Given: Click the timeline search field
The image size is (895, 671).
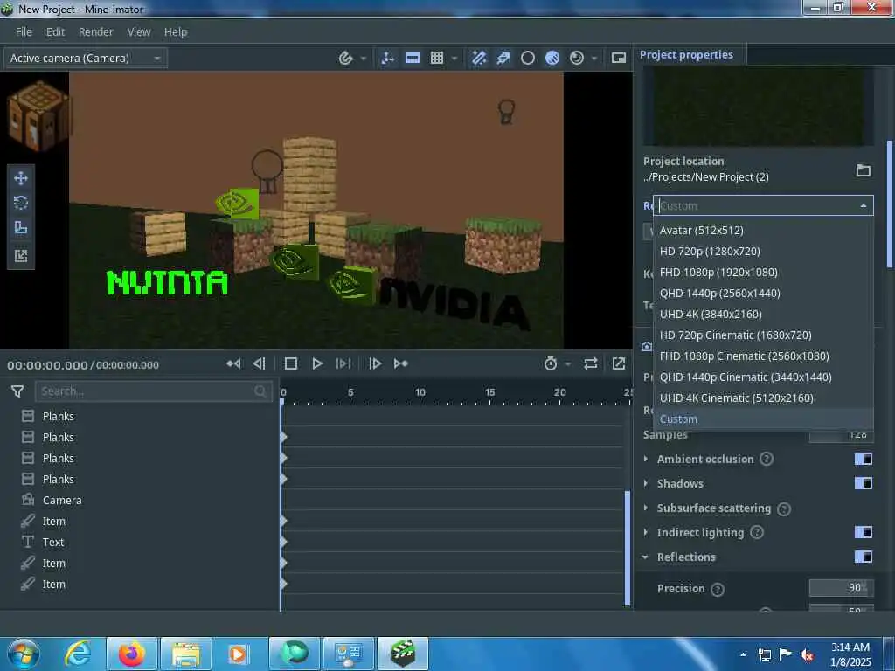Looking at the screenshot, I should [153, 391].
